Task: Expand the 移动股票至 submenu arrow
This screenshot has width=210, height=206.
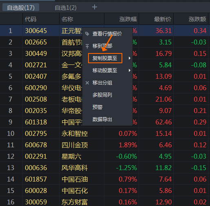Action: (130, 70)
